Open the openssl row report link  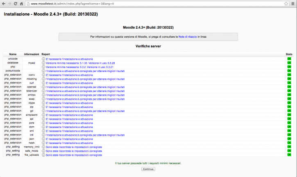85,87
